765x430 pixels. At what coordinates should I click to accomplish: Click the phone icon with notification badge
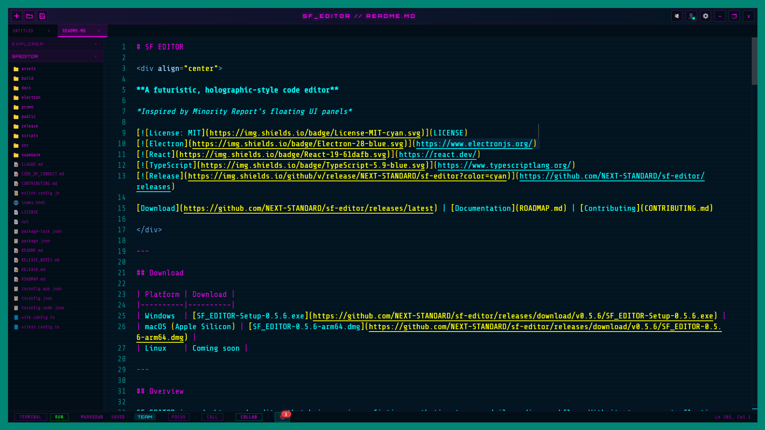282,417
